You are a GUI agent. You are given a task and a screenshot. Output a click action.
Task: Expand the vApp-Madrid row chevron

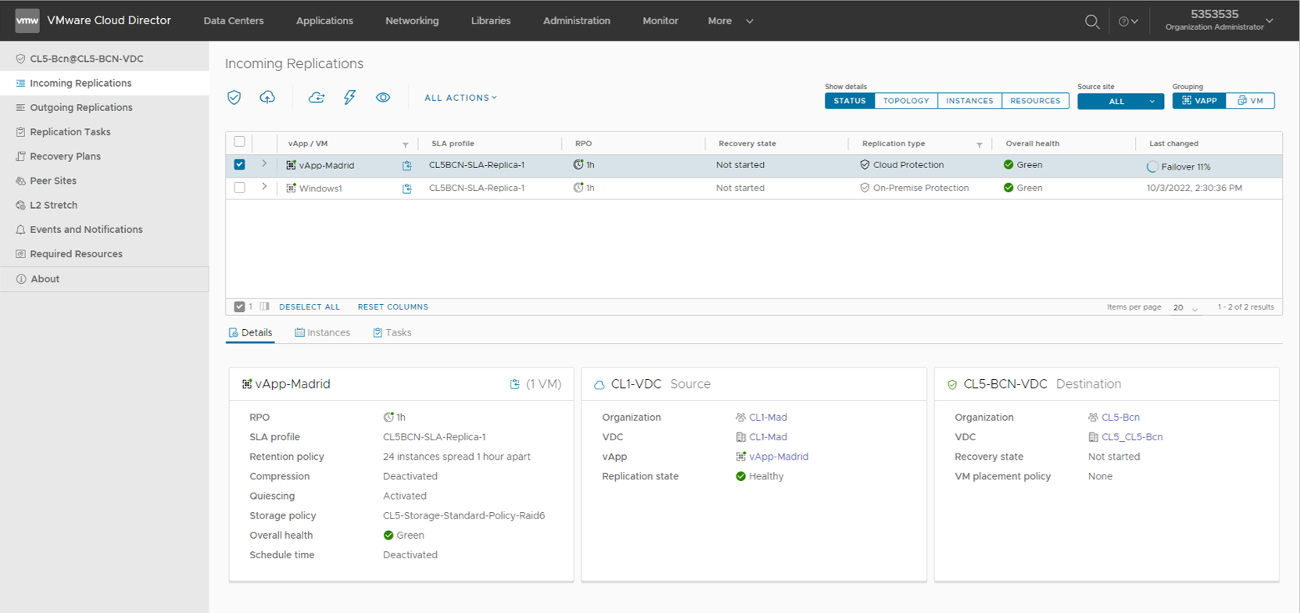coord(264,164)
